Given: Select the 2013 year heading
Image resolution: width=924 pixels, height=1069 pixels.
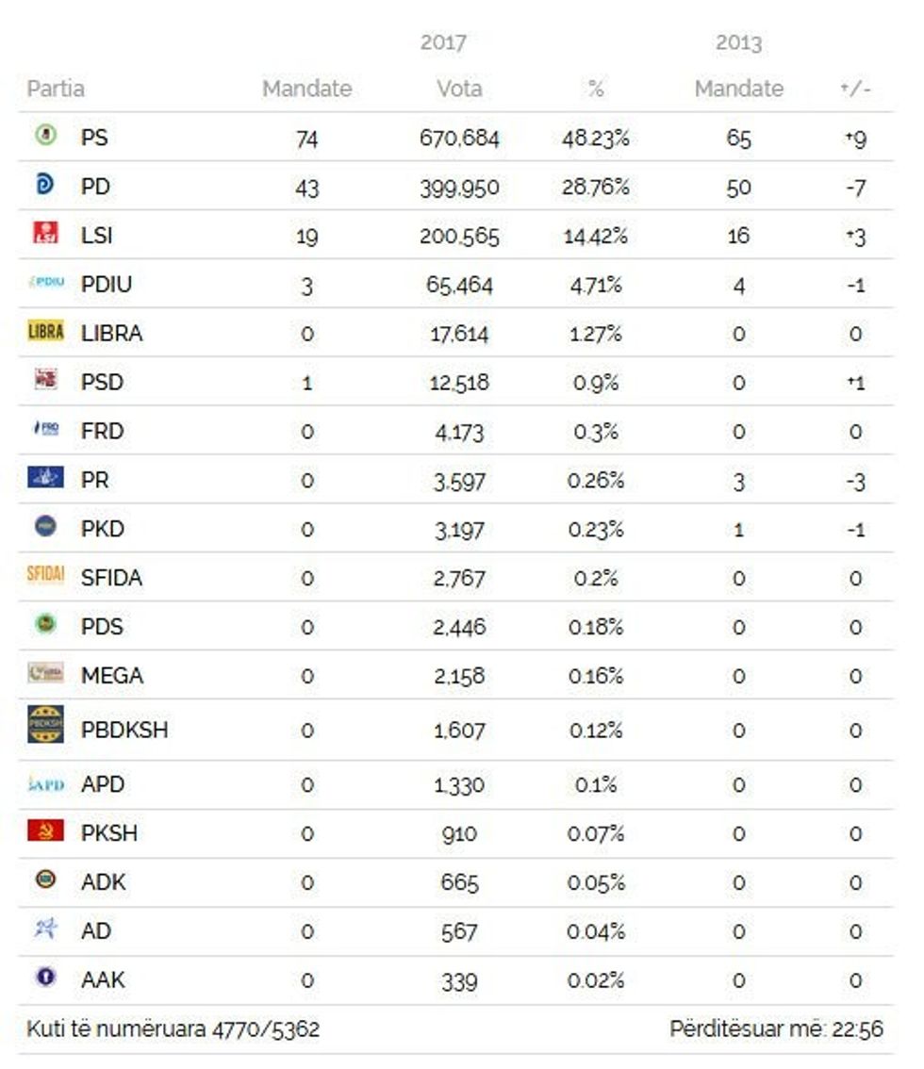Looking at the screenshot, I should pyautogui.click(x=738, y=43).
